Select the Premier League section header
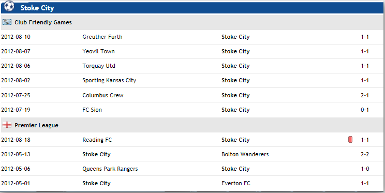385x193 pixels. tap(192, 125)
